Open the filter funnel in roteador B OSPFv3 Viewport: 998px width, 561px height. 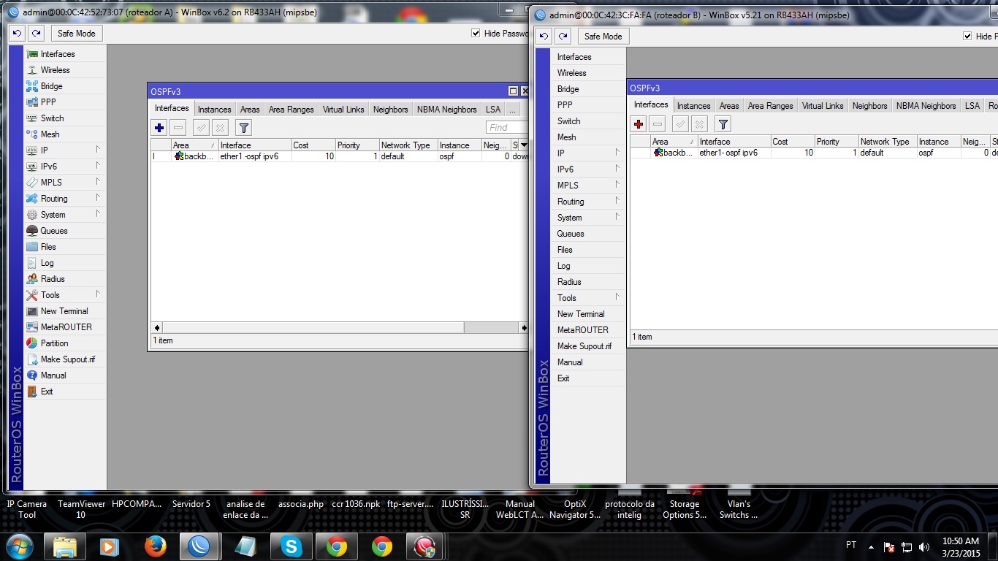pyautogui.click(x=723, y=124)
